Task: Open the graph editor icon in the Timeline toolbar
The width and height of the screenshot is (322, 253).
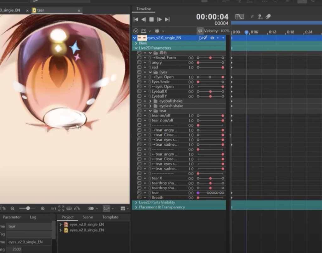Action: point(240,16)
